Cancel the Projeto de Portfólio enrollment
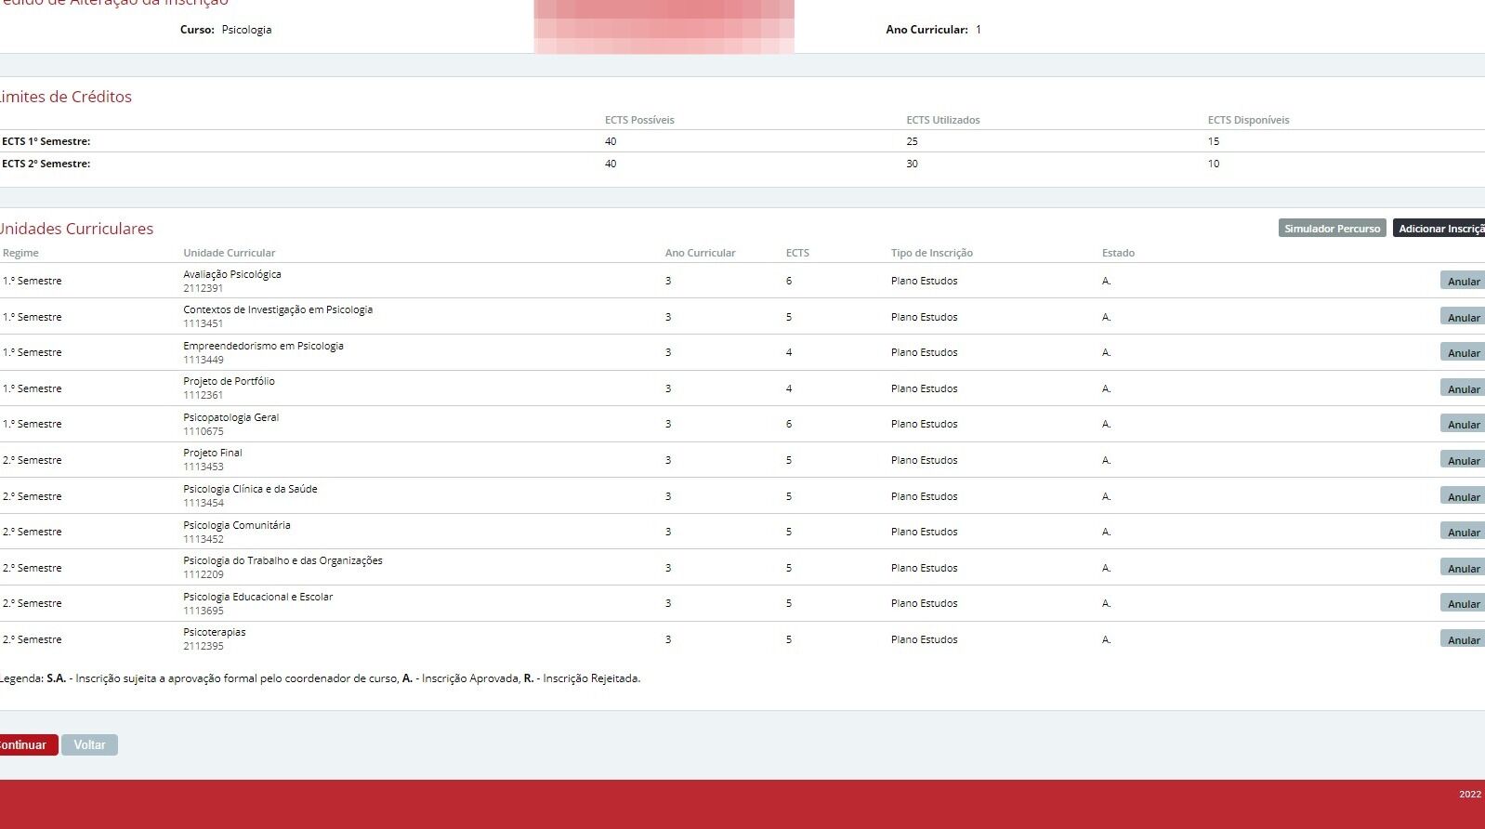 [1463, 388]
